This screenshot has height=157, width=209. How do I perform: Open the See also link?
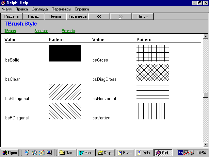(x=41, y=31)
